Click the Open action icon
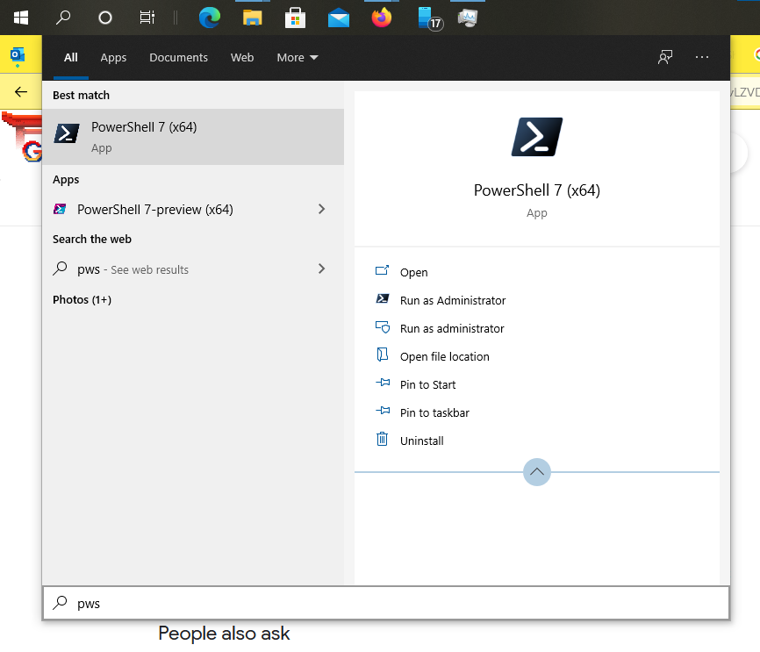Screen dimensions: 760x652 coord(382,270)
